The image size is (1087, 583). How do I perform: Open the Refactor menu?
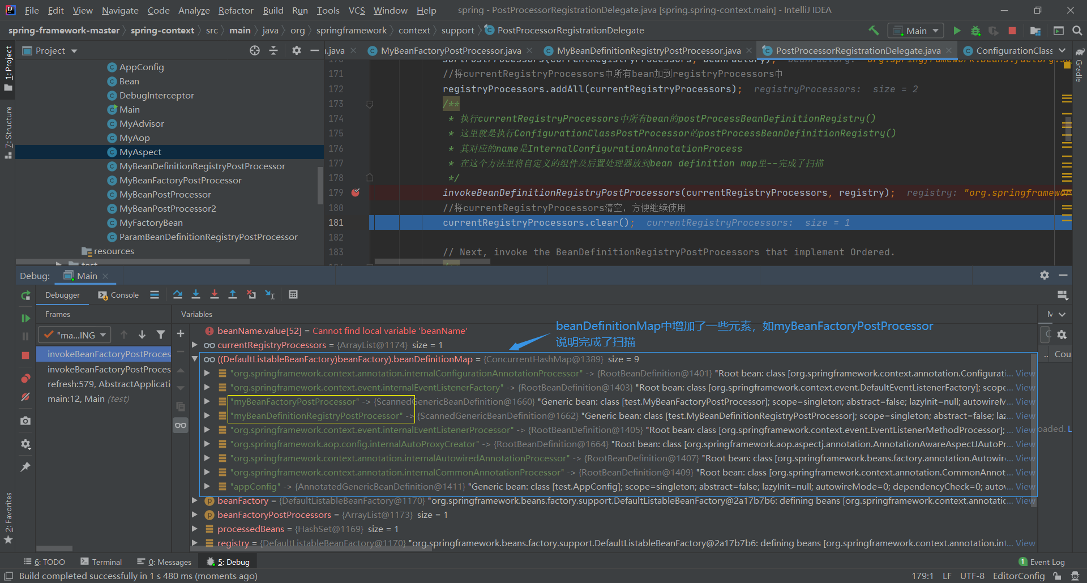pos(236,10)
